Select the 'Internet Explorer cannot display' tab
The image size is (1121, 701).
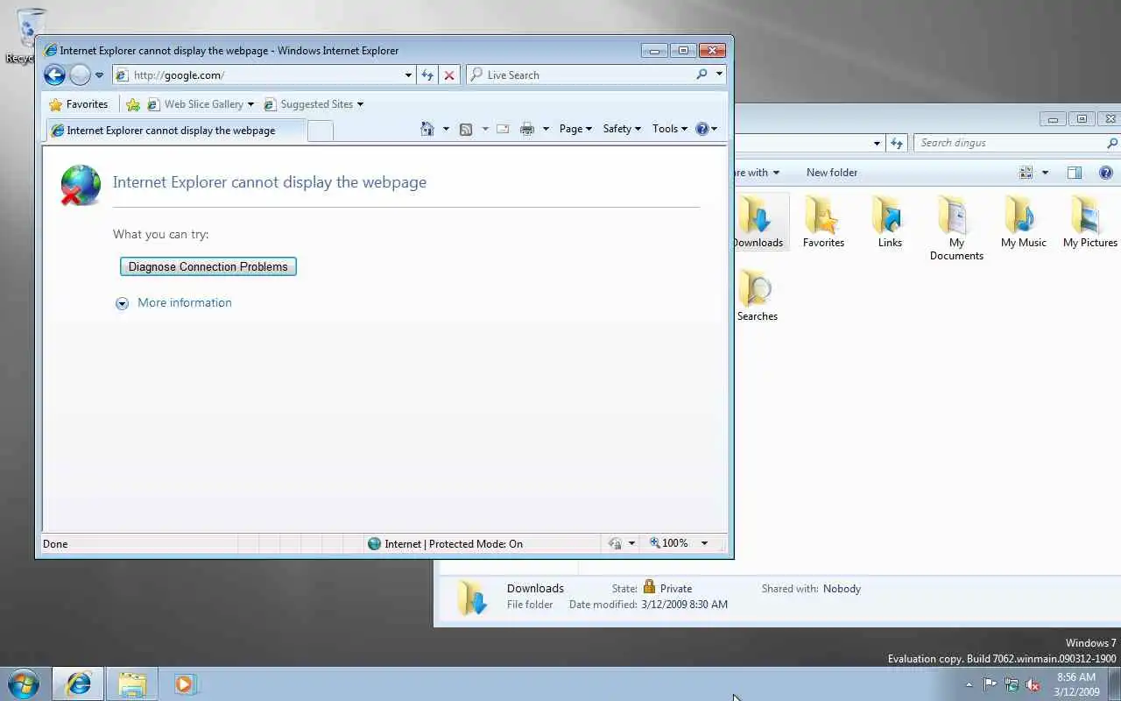pos(175,131)
